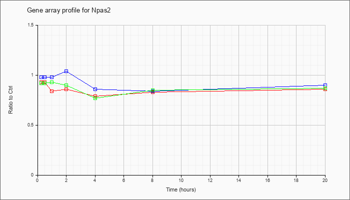Screen dimensions: 350x200
Task: Click the blue data marker at 4 hours
Action: point(95,89)
